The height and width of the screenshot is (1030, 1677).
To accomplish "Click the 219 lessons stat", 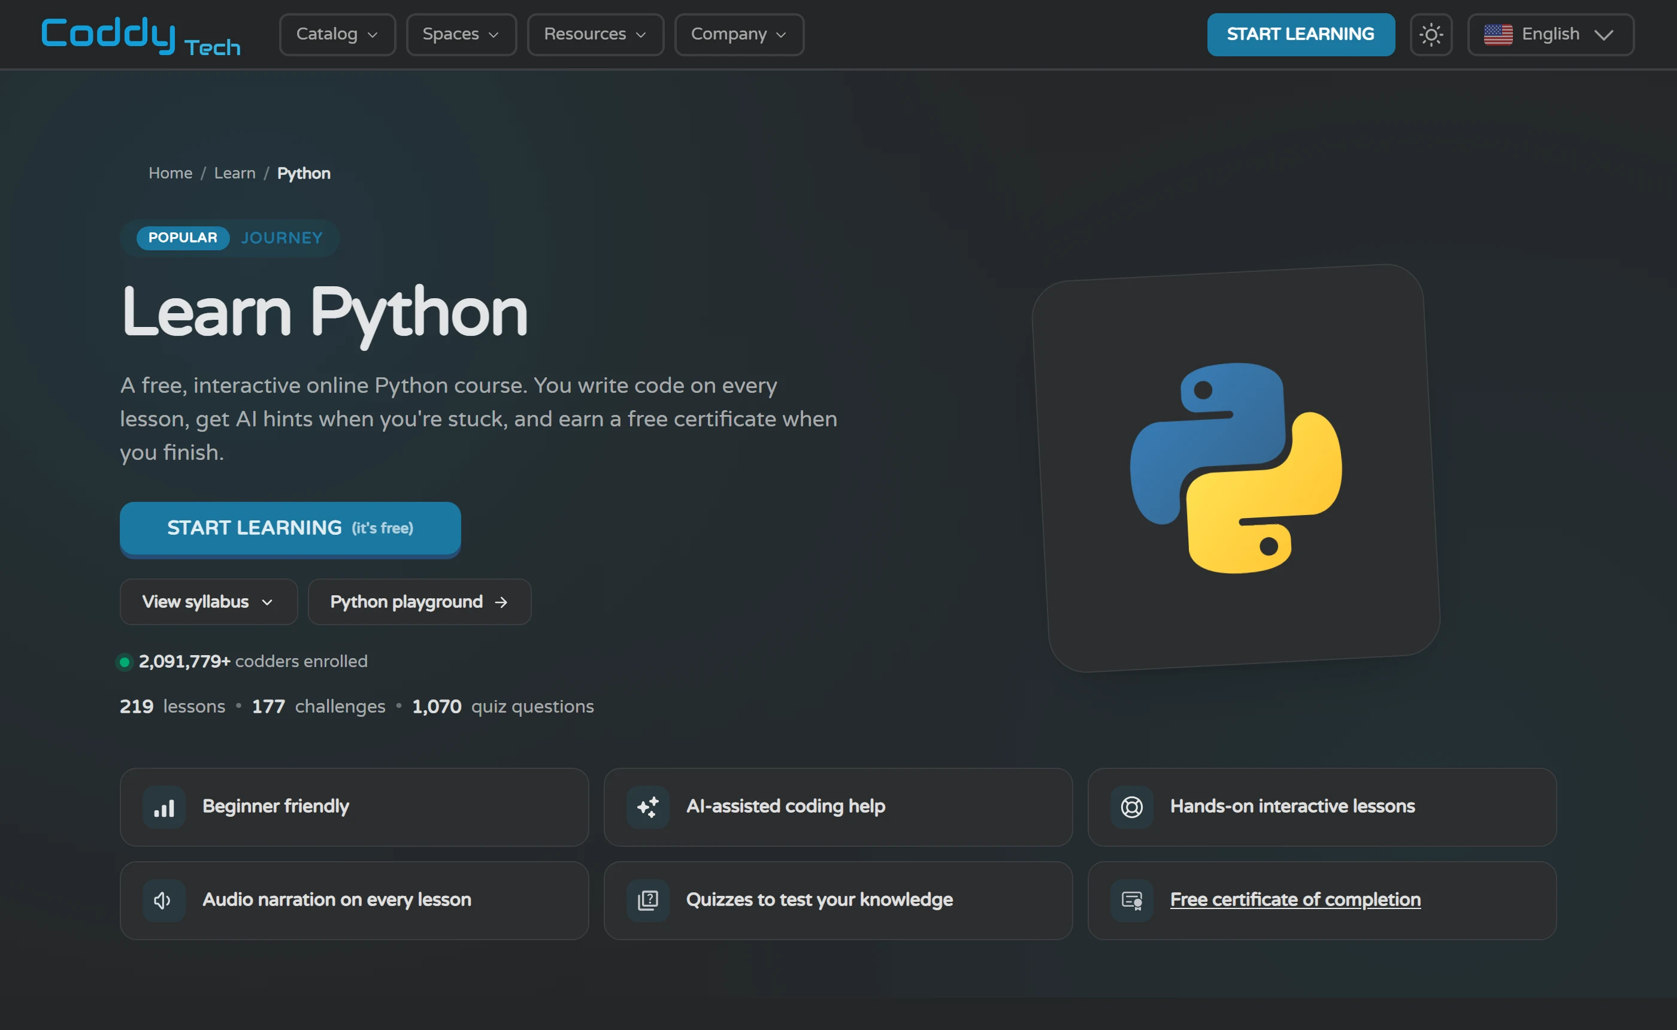I will click(172, 707).
